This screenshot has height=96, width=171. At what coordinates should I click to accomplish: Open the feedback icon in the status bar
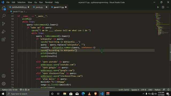pyautogui.click(x=164, y=90)
